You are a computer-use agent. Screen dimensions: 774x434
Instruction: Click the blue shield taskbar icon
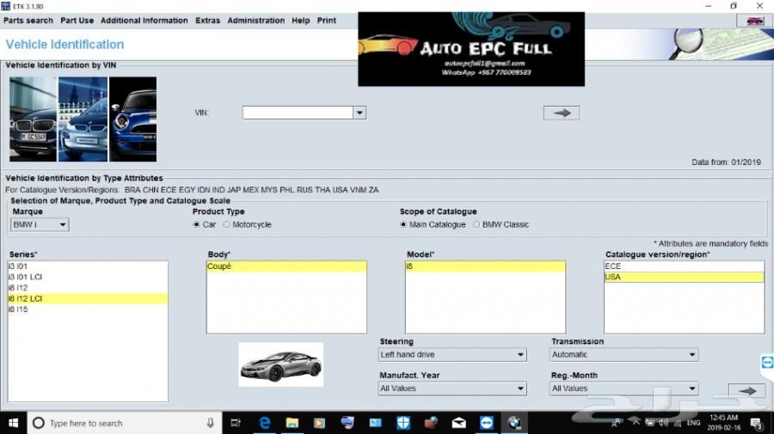(403, 423)
